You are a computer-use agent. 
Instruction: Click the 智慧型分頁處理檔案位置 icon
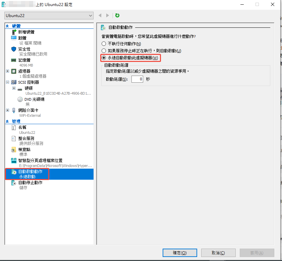[14, 161]
